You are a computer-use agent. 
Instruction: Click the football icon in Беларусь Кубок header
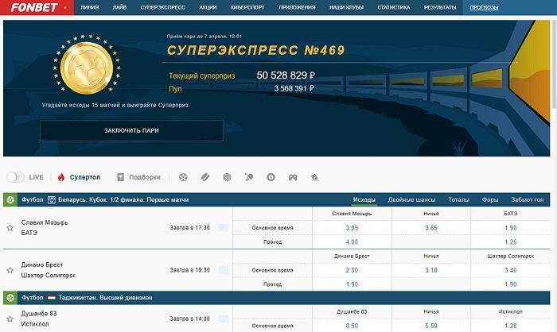[x=10, y=199]
